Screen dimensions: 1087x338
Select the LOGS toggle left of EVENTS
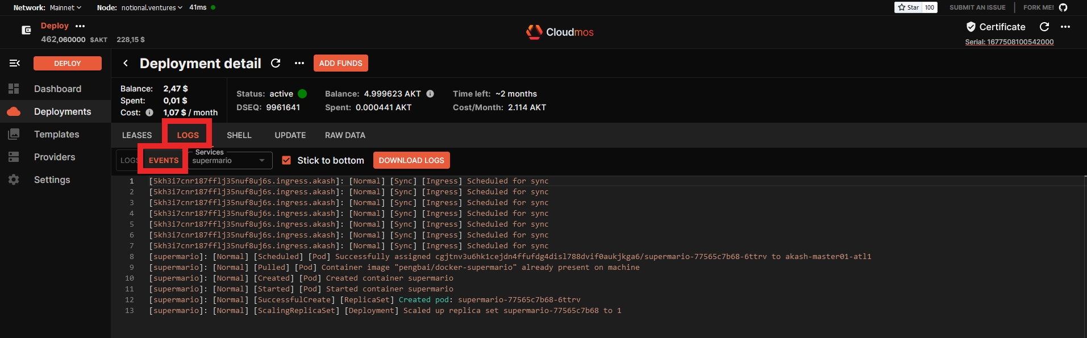129,160
